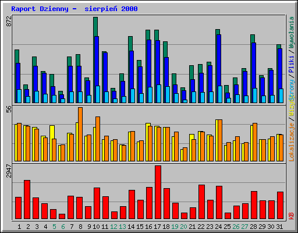Viewport: 298px width, 233px height.
Task: Click the orange bar for day 28
Action: tap(255, 142)
